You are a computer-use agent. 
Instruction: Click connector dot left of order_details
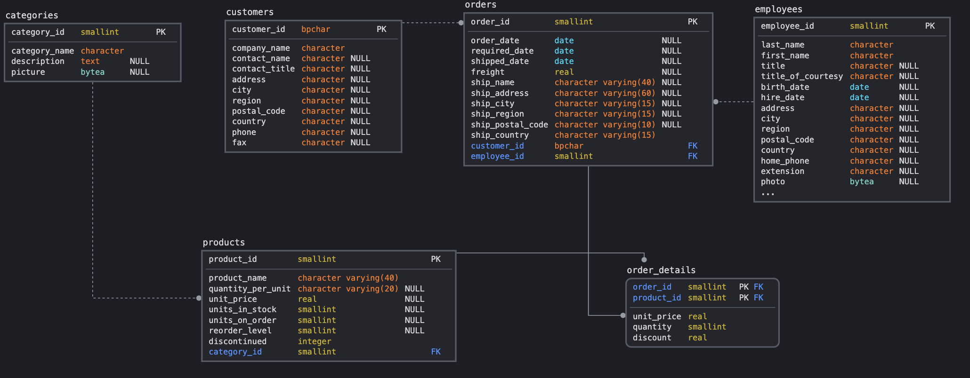(623, 315)
